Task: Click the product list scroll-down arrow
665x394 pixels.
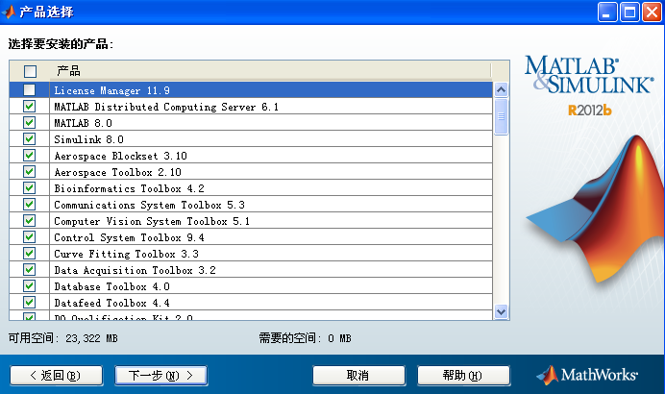Action: [x=501, y=311]
